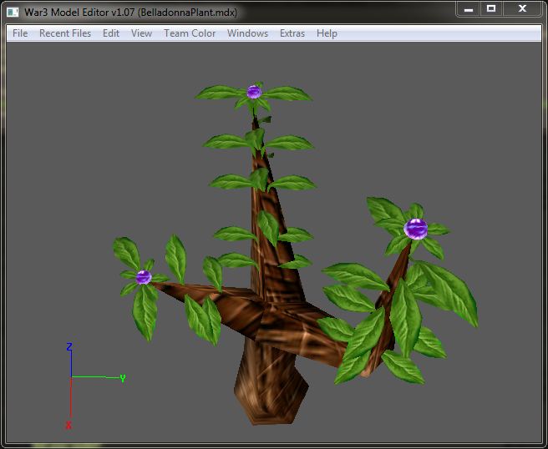Open the View menu
Viewport: 548px width, 449px height.
141,33
